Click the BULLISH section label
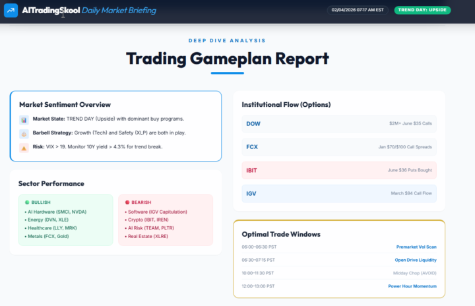Screen dimensions: 475x306 pos(41,202)
